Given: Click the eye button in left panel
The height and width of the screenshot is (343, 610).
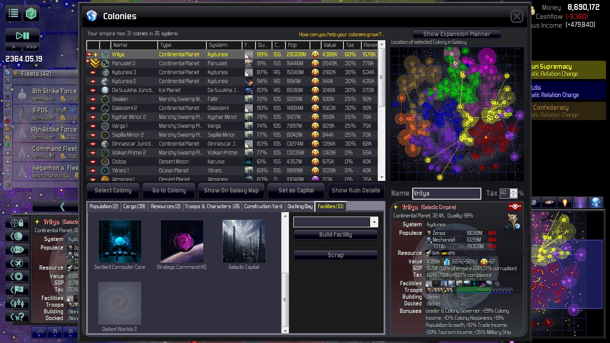Looking at the screenshot, I should click(17, 249).
